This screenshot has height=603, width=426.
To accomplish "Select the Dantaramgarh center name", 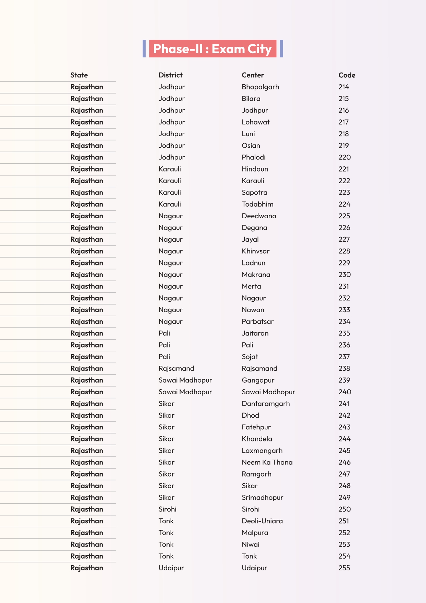I will [x=266, y=404].
